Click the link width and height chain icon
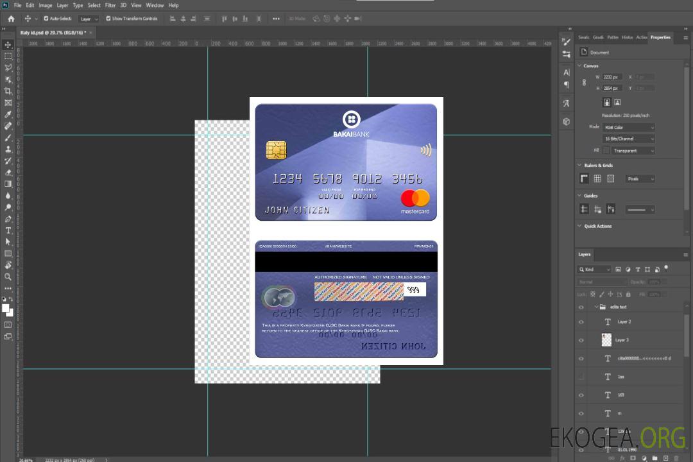 (585, 83)
